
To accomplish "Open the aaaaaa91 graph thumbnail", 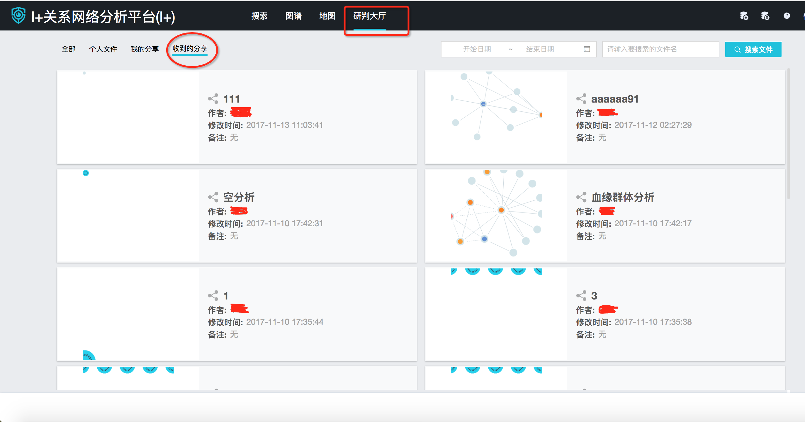I will coord(497,117).
